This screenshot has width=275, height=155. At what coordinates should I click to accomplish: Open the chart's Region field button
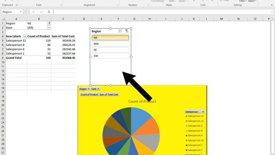(84, 89)
